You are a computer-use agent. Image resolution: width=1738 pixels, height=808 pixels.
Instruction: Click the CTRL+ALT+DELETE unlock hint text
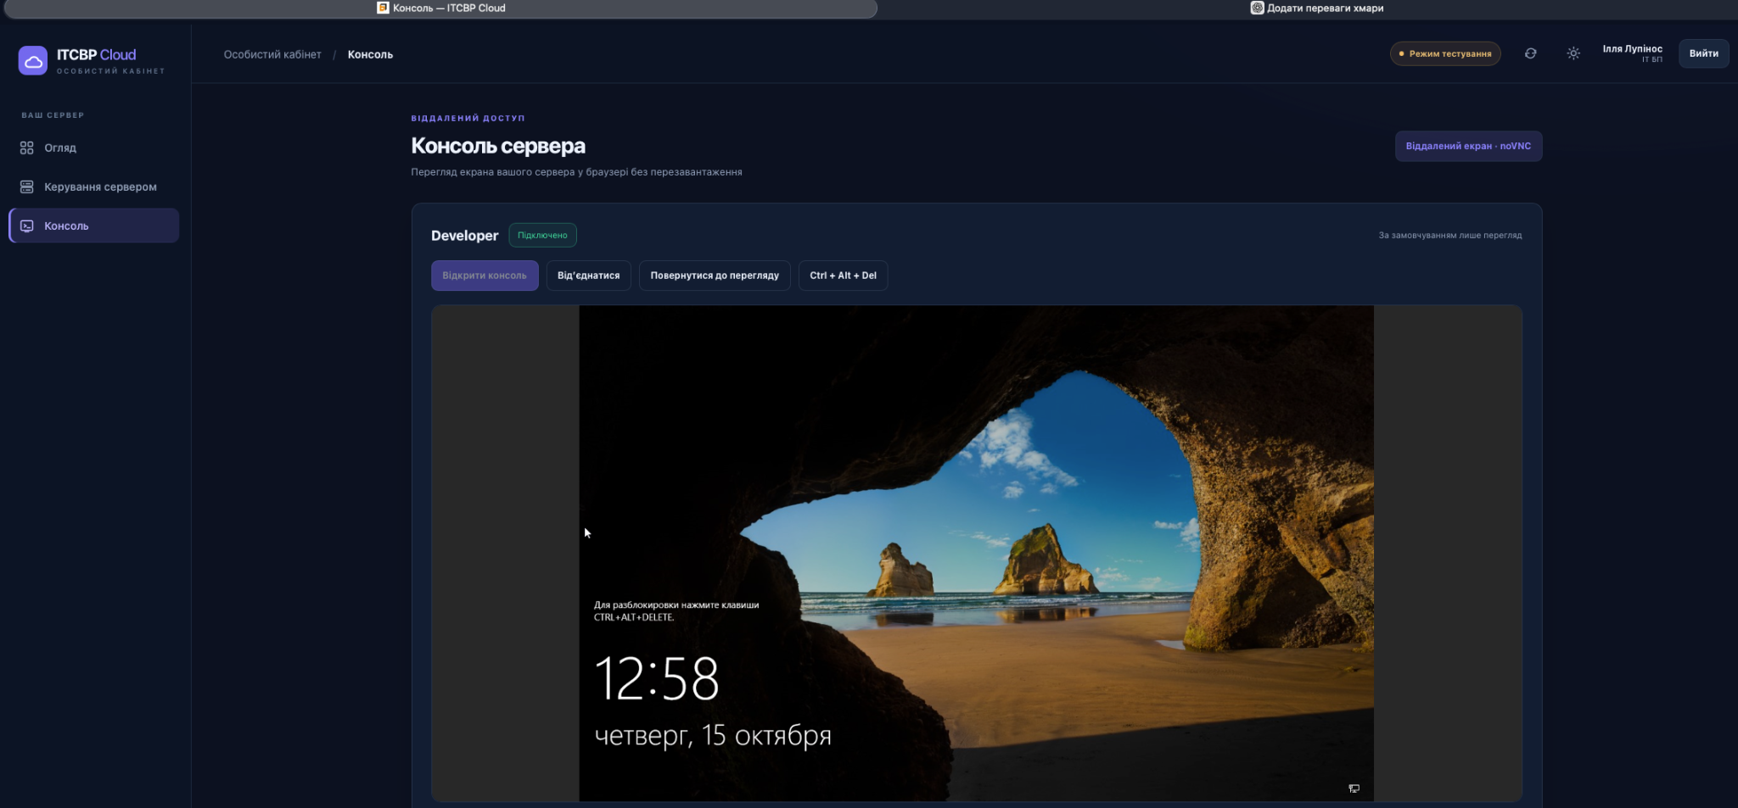pos(676,611)
